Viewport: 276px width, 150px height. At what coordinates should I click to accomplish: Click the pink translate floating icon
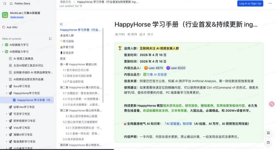point(272,104)
